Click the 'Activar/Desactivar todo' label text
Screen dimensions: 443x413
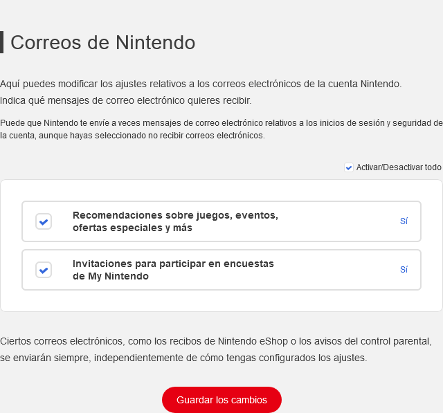pos(398,167)
